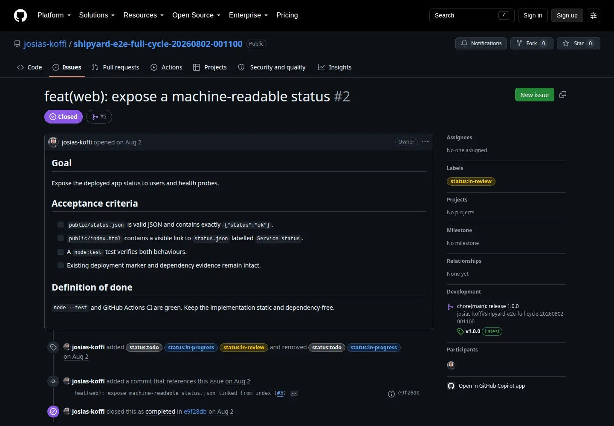The width and height of the screenshot is (614, 426).
Task: Go to the Actions tab
Action: point(166,67)
